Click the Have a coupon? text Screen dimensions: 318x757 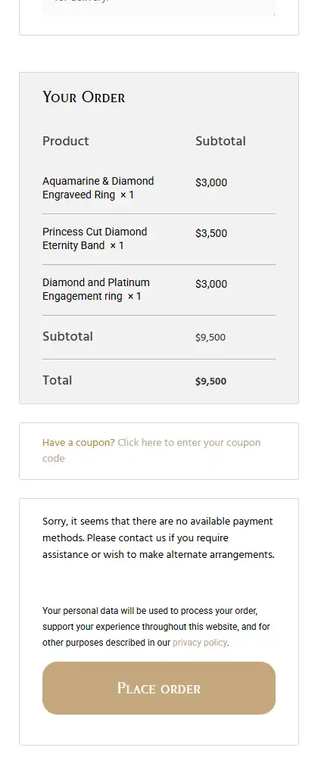(x=79, y=443)
